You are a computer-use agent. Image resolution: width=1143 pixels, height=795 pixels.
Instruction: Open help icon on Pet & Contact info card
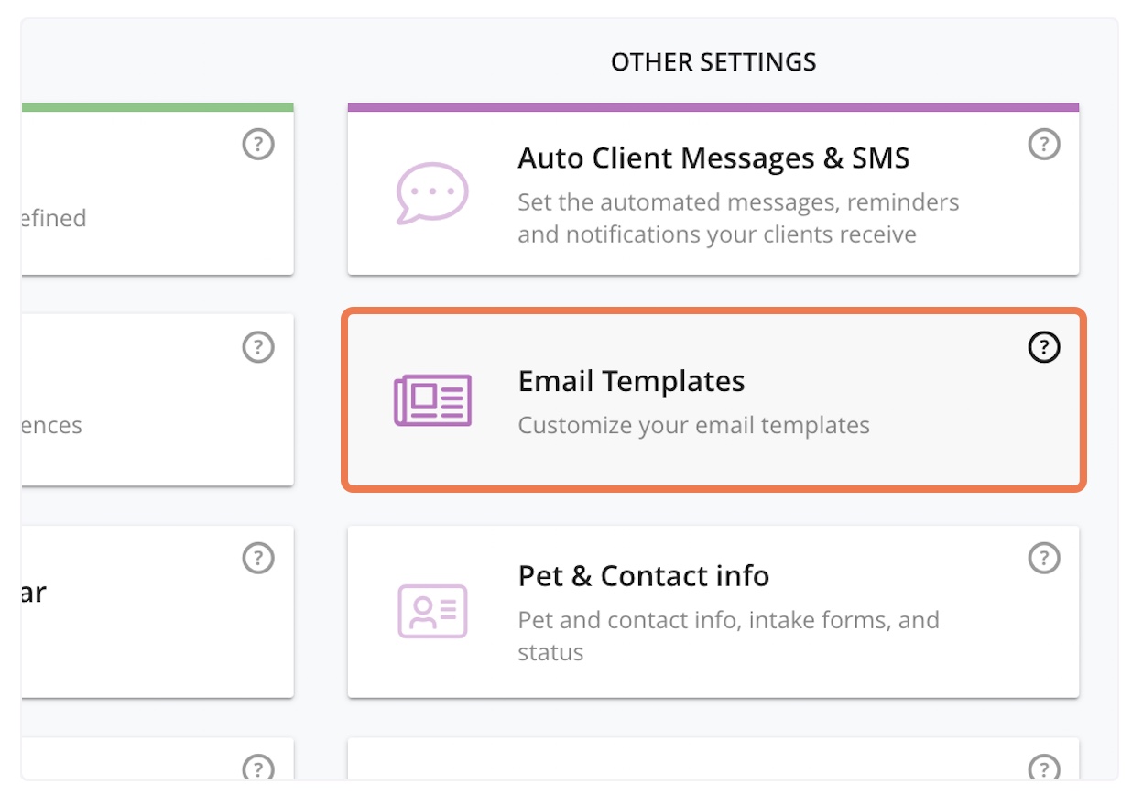point(1044,557)
